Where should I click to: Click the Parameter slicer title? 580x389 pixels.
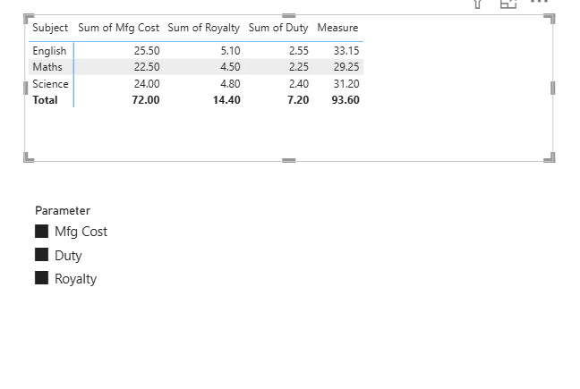(x=63, y=210)
